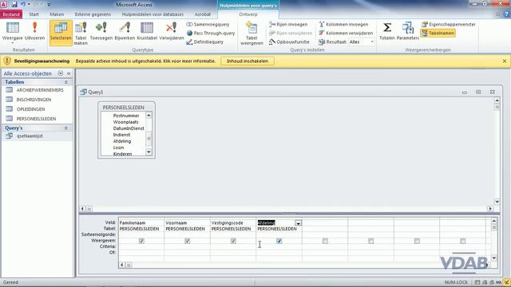The image size is (511, 287).
Task: Click Klik voor meer informatie message
Action: click(189, 61)
